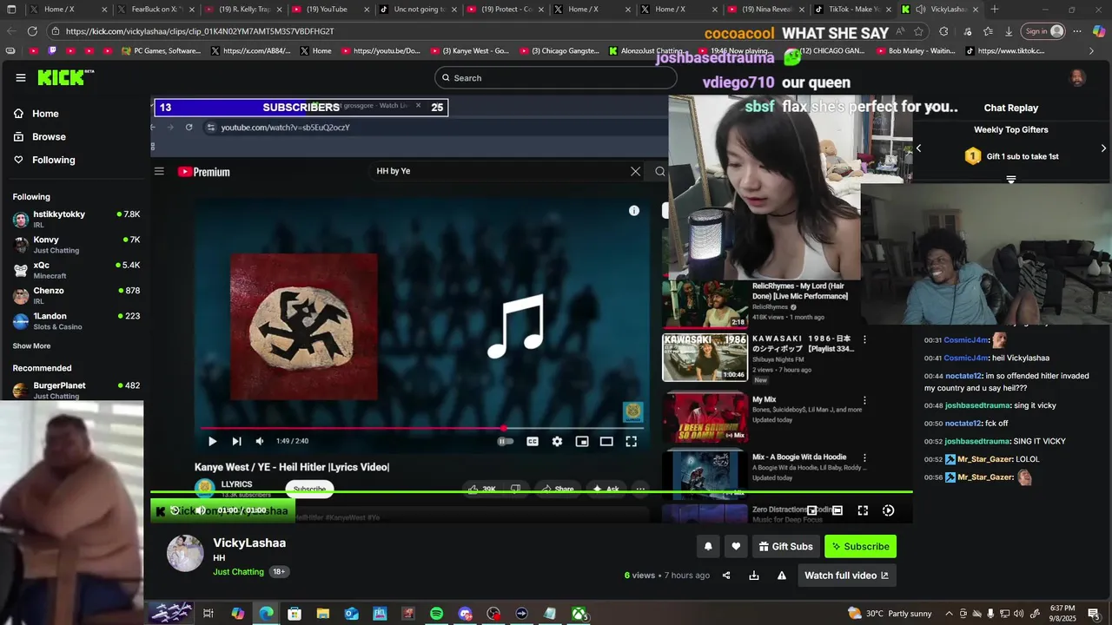Seek on the green clip progress bar
Image resolution: width=1112 pixels, height=625 pixels.
point(532,492)
